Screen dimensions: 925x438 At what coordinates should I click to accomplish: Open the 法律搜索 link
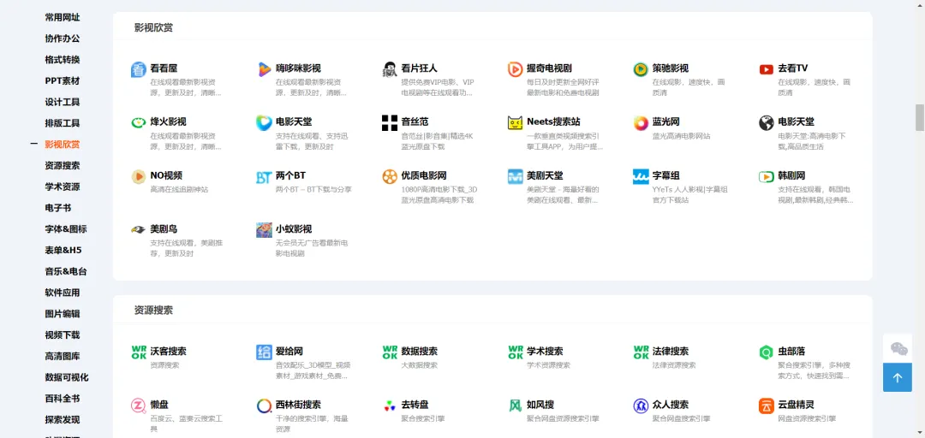click(x=670, y=352)
